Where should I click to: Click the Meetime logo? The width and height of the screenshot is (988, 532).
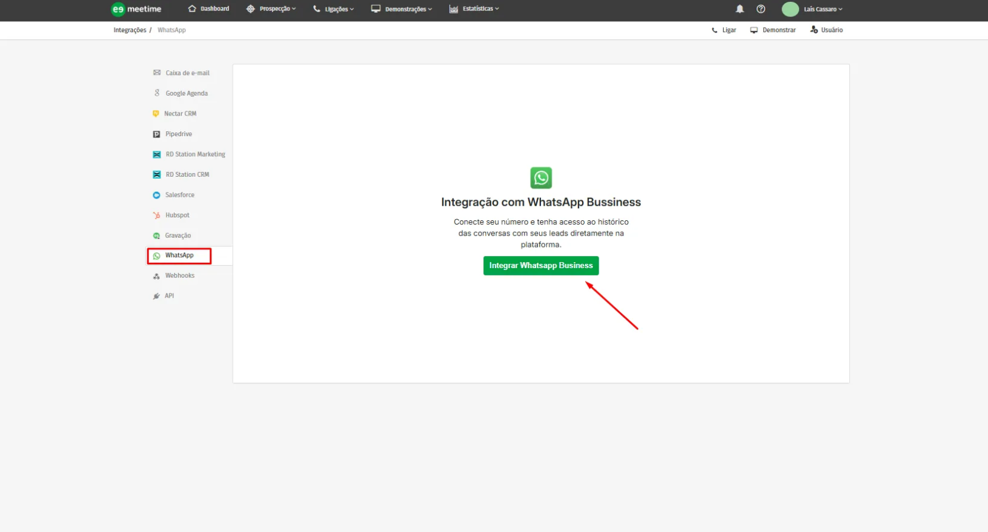[136, 9]
